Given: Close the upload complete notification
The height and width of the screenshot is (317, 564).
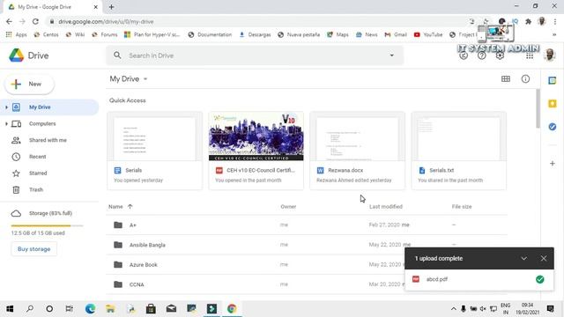Looking at the screenshot, I should coord(544,258).
